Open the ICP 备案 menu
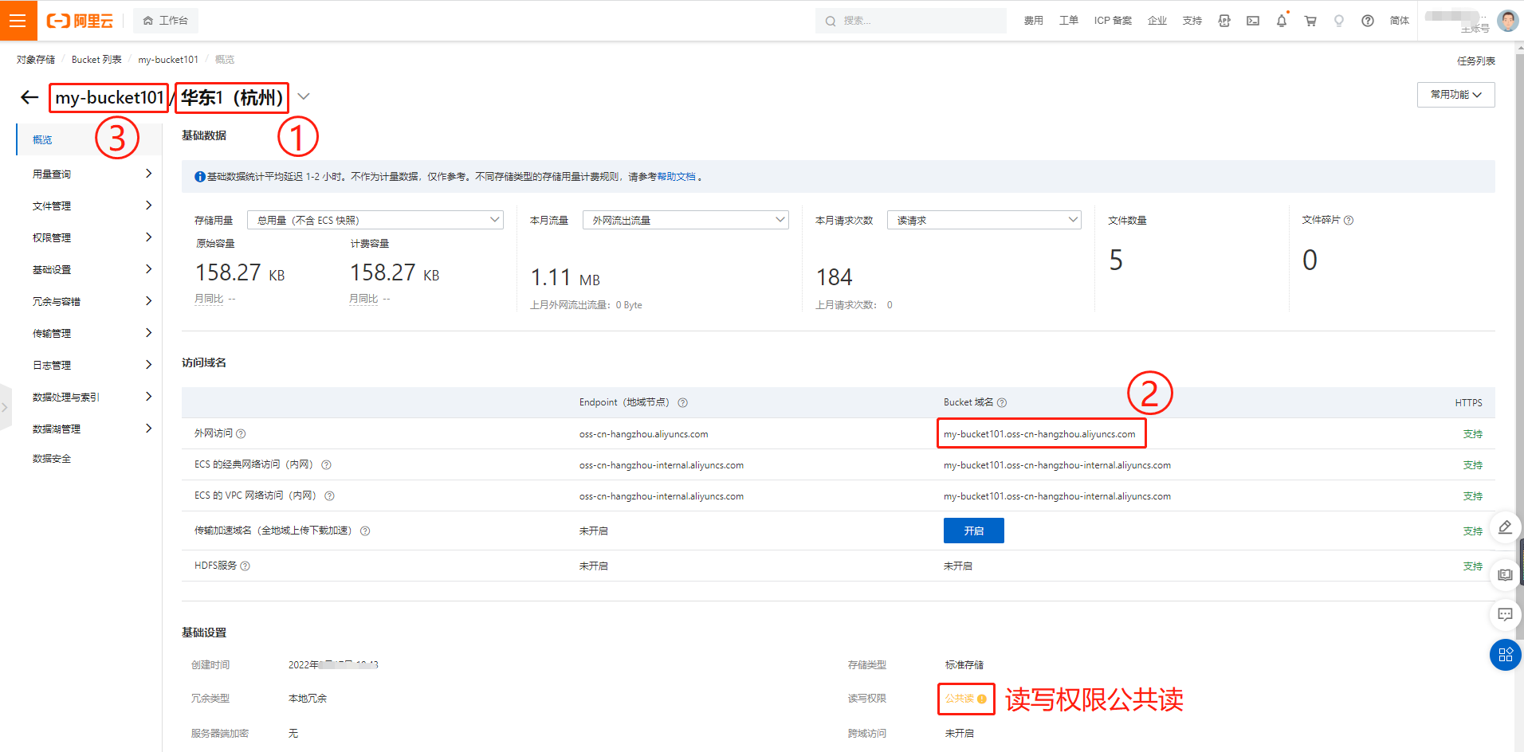 [x=1113, y=21]
